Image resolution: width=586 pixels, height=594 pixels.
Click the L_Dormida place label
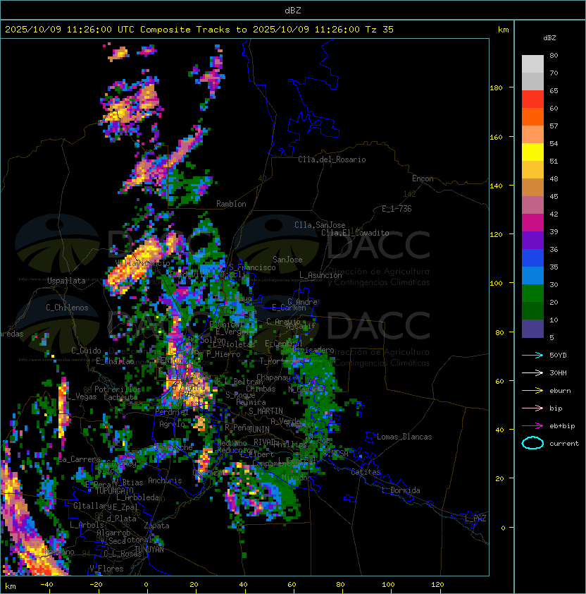(x=401, y=490)
